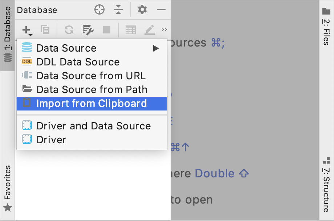Show more toolbar actions with chevron

pyautogui.click(x=164, y=29)
